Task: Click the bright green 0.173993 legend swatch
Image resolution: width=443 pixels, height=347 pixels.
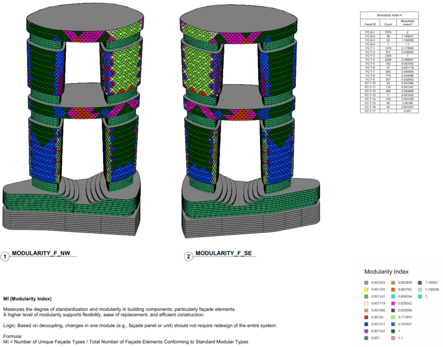Action: point(393,317)
